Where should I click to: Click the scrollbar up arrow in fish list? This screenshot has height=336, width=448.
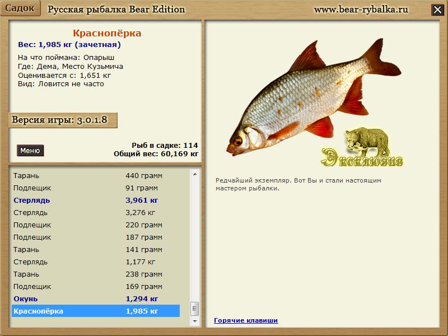tap(195, 174)
